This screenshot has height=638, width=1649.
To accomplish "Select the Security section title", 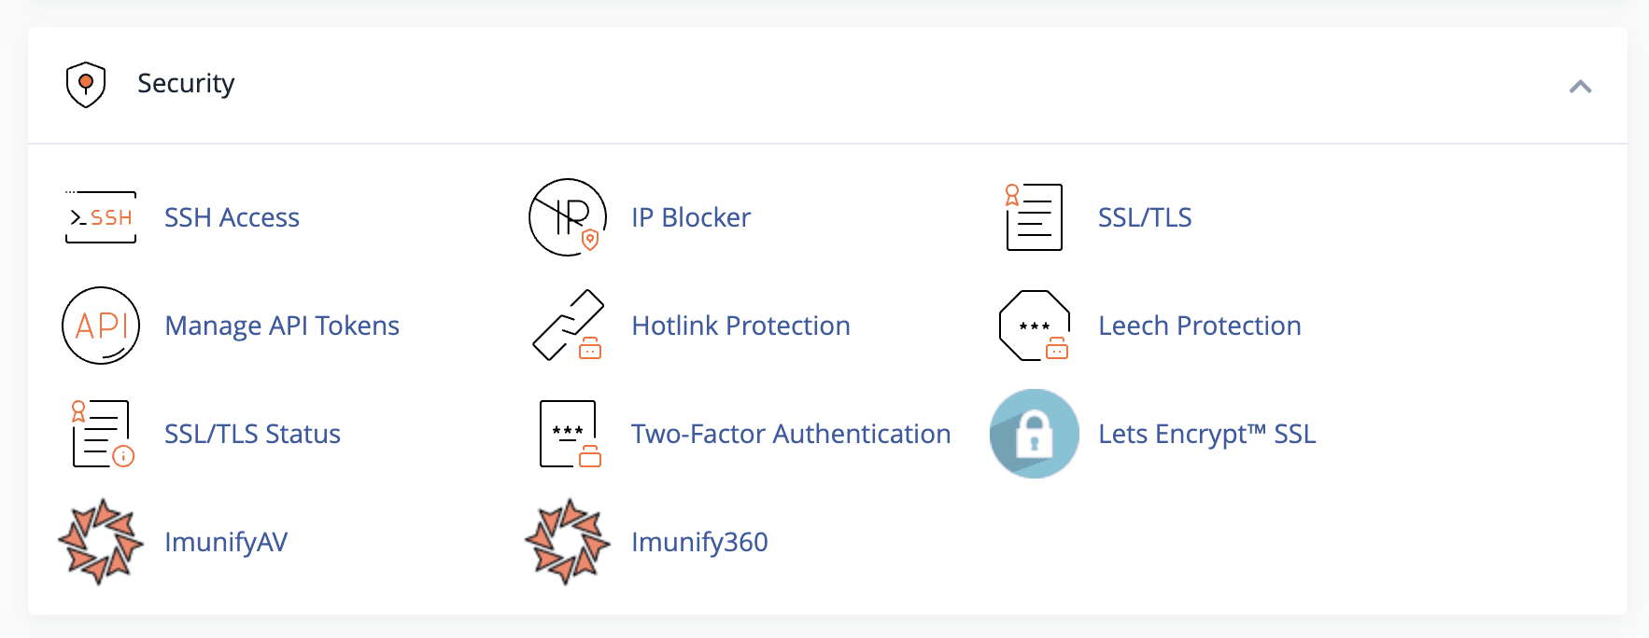I will (186, 84).
